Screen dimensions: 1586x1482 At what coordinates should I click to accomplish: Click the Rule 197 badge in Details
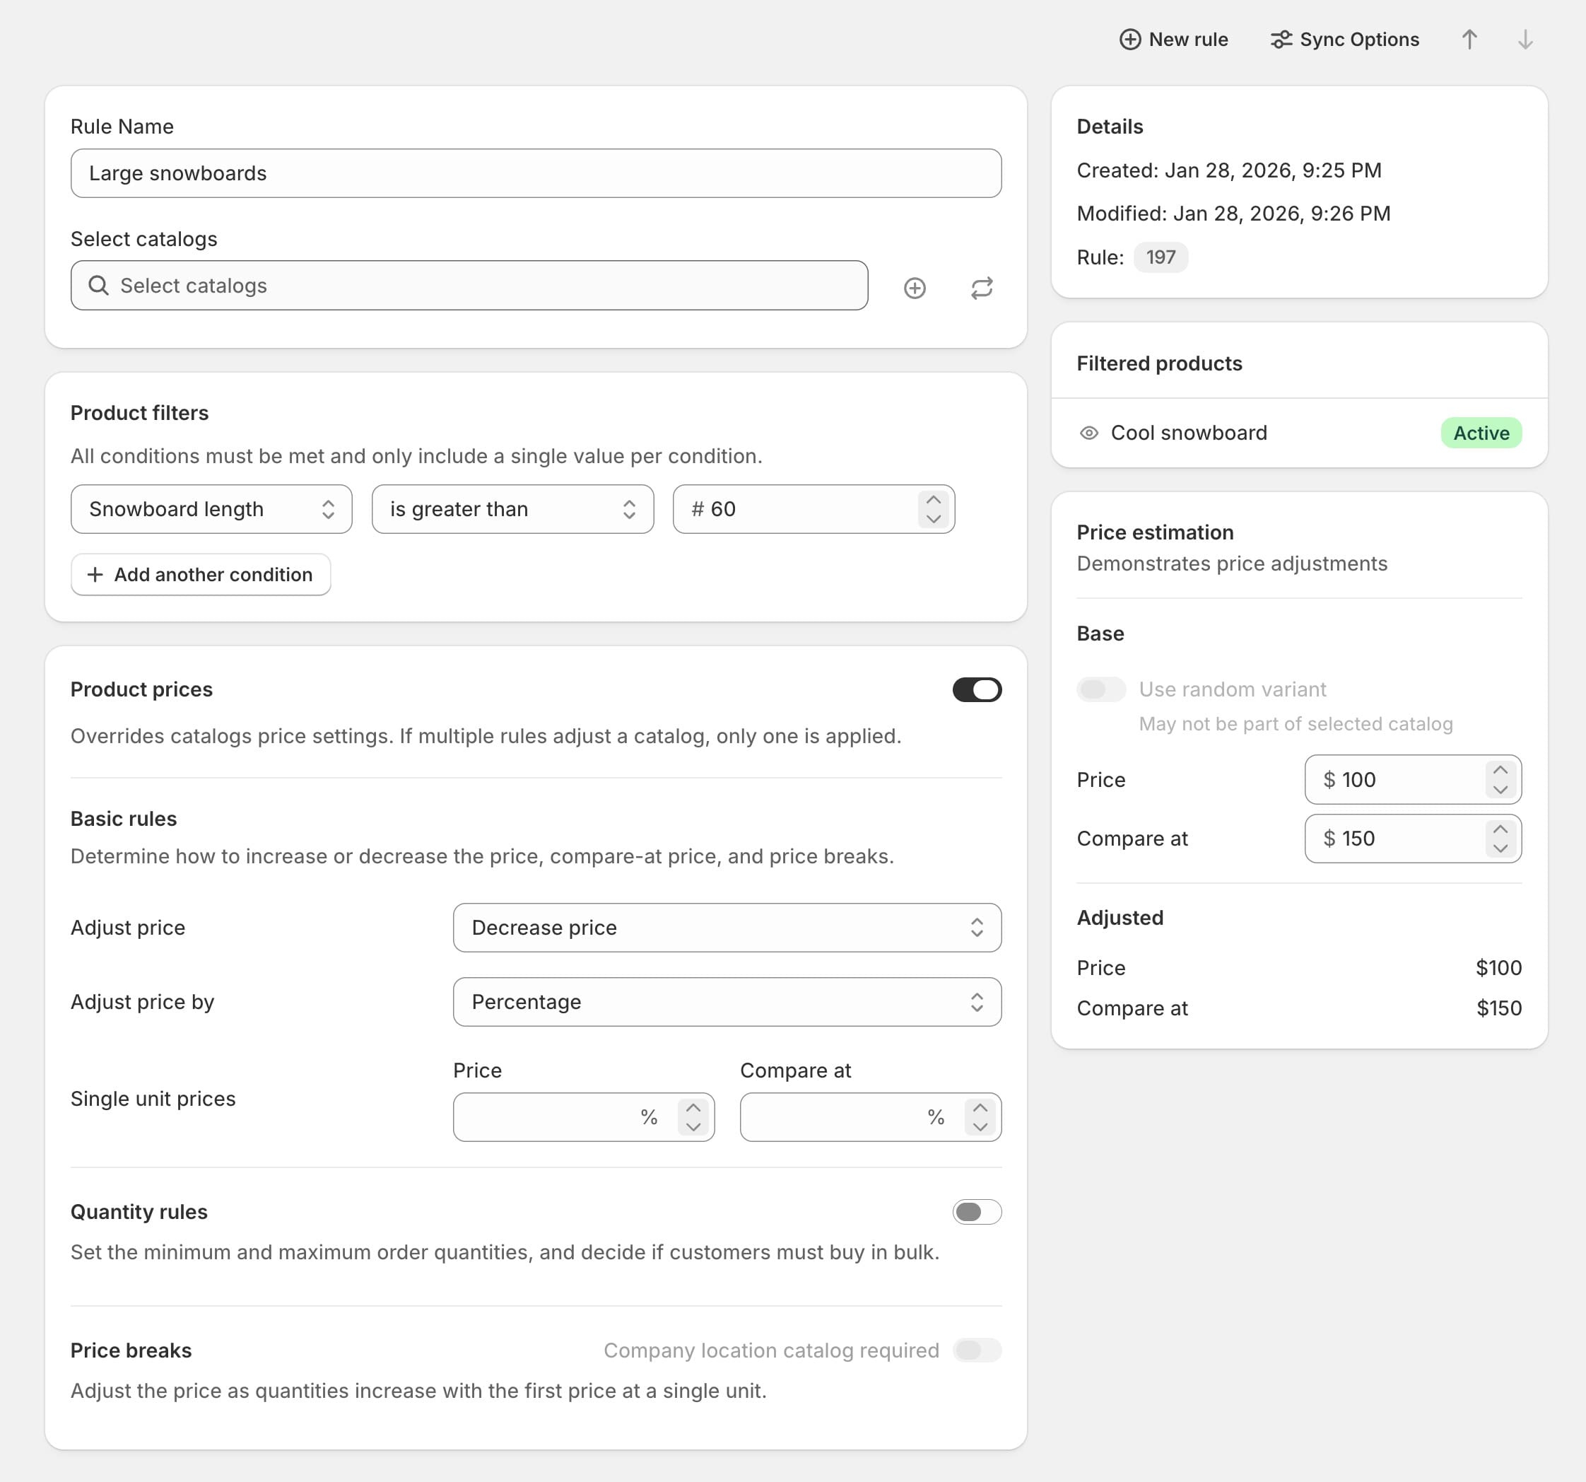(x=1161, y=257)
